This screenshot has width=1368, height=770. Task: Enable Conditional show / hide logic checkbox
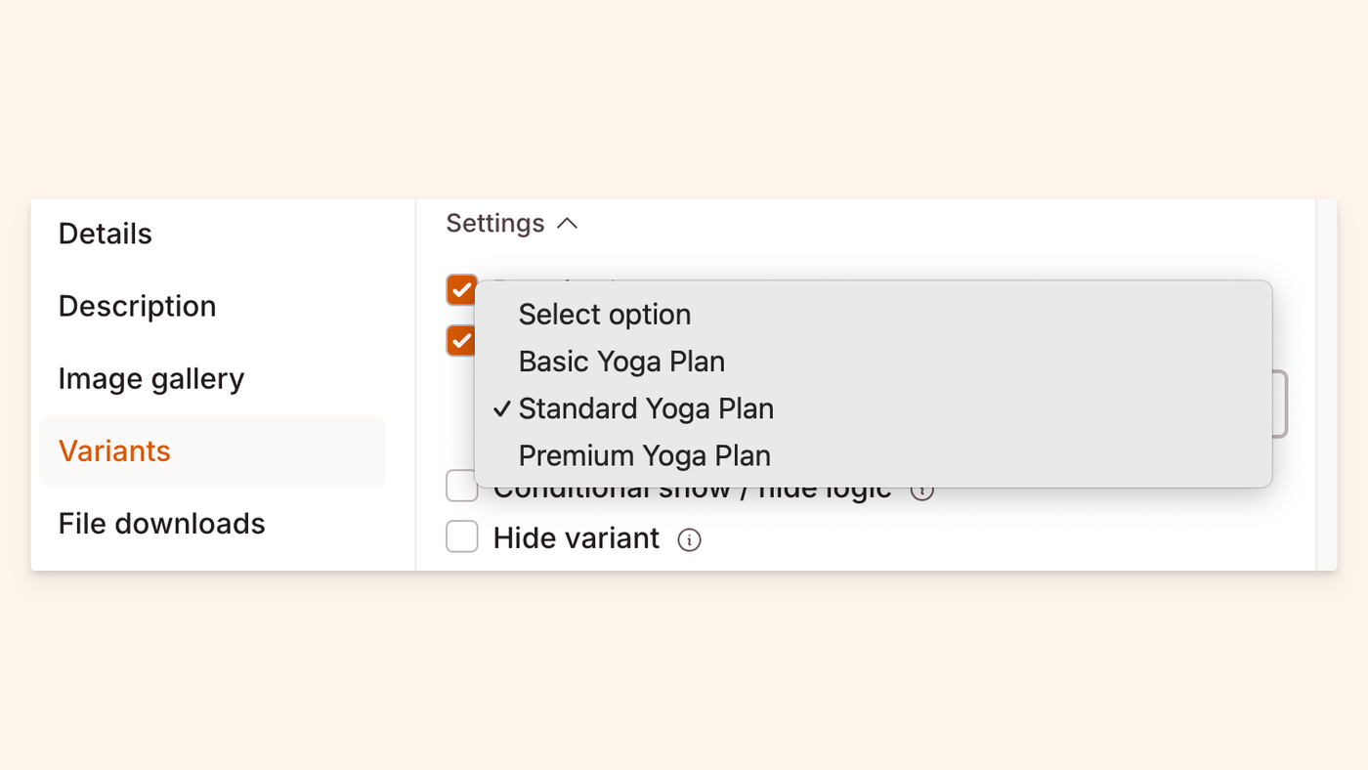click(460, 487)
